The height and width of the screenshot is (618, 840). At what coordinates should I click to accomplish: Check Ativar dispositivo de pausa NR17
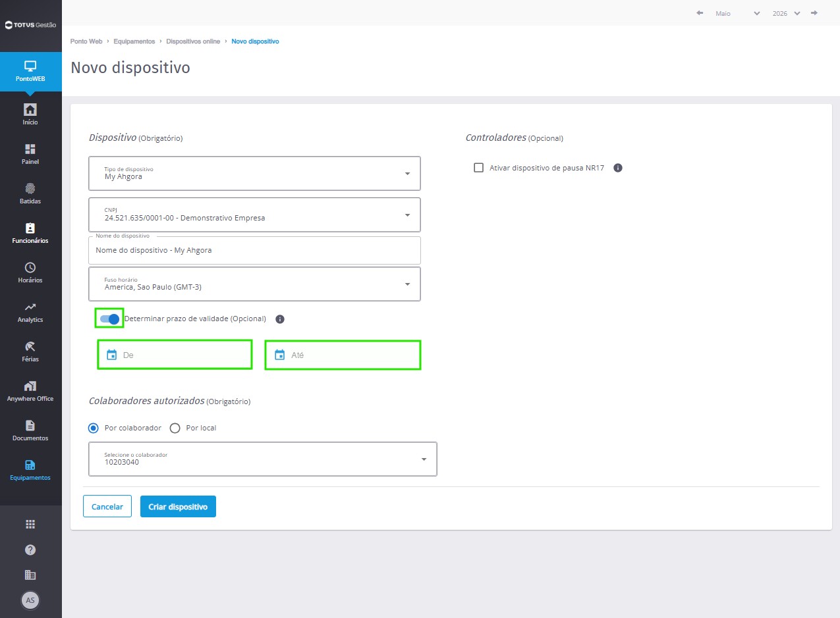(x=479, y=168)
